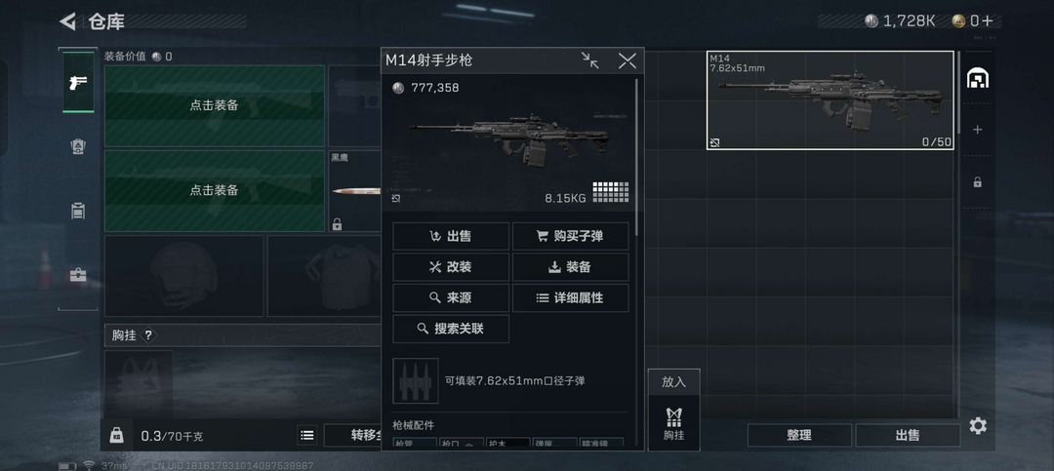Image resolution: width=1054 pixels, height=471 pixels.
Task: Collapse the M14 details panel with shrink icon
Action: (x=590, y=61)
